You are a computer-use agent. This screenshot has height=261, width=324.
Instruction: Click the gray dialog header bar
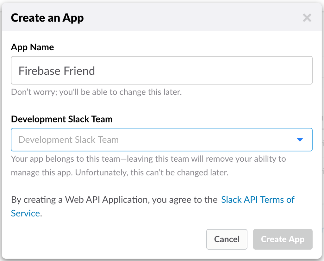click(190, 18)
